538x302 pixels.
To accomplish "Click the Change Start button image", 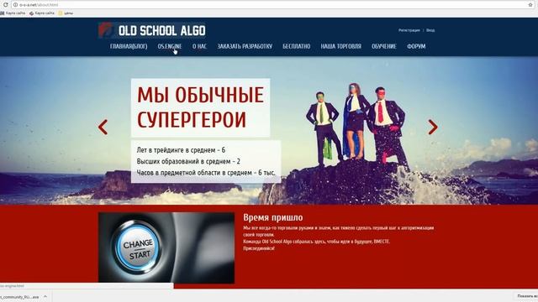I will point(166,247).
